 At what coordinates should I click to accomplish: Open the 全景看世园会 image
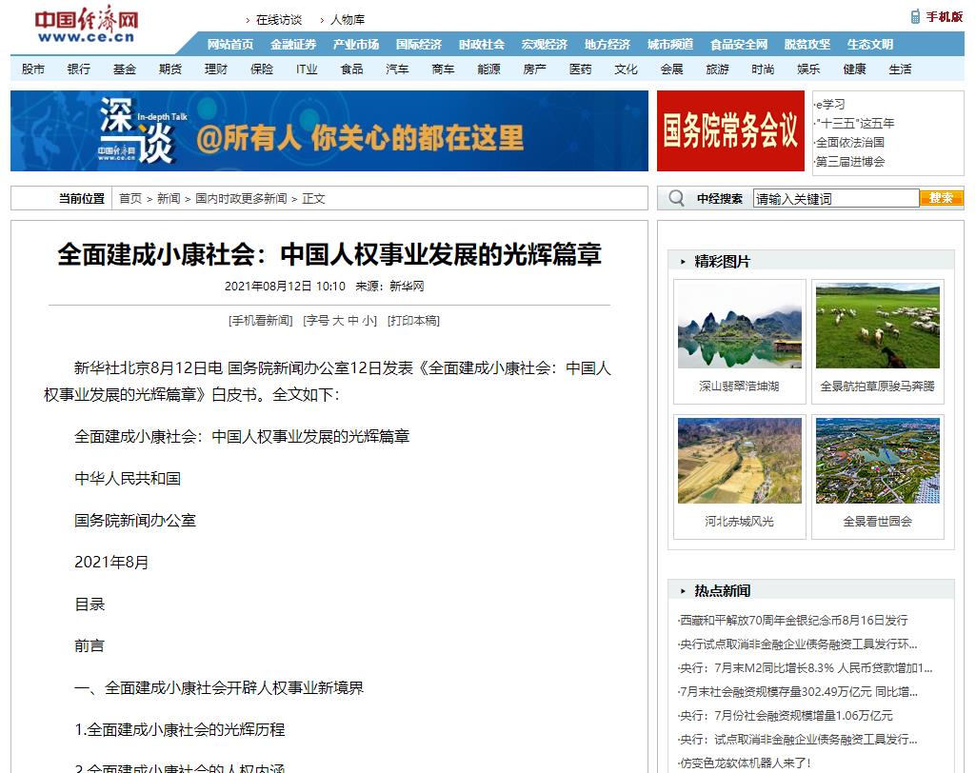click(877, 462)
